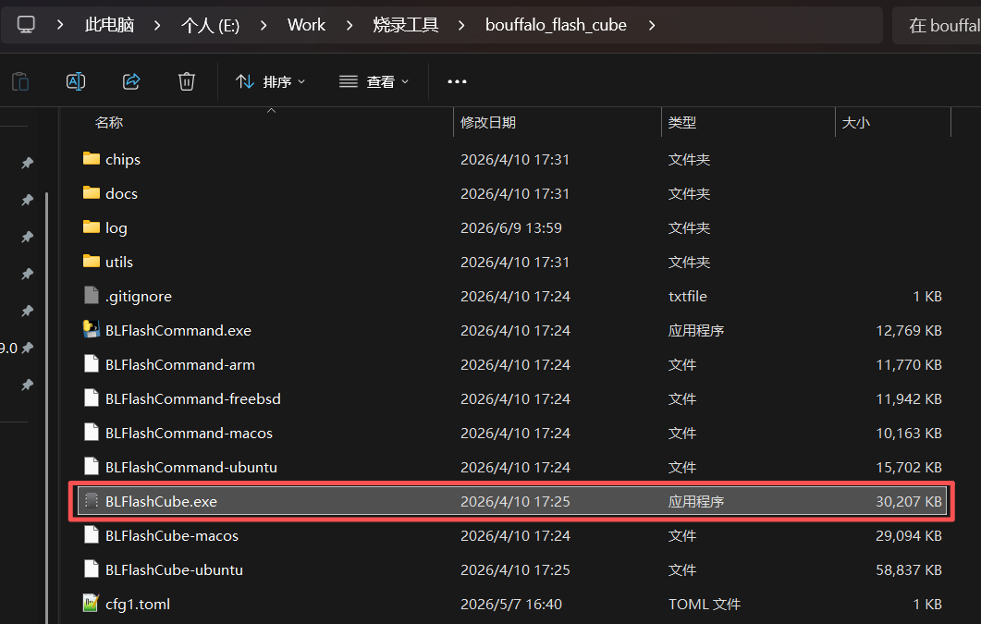This screenshot has width=981, height=624.
Task: Expand chevron after 个人 (E:) breadcrumb
Action: [x=263, y=25]
